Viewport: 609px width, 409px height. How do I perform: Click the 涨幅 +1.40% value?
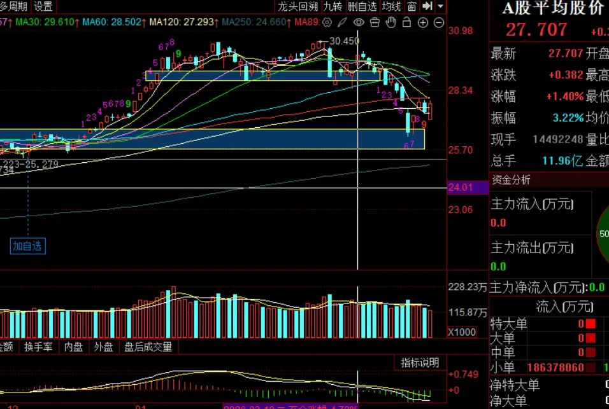pyautogui.click(x=565, y=96)
